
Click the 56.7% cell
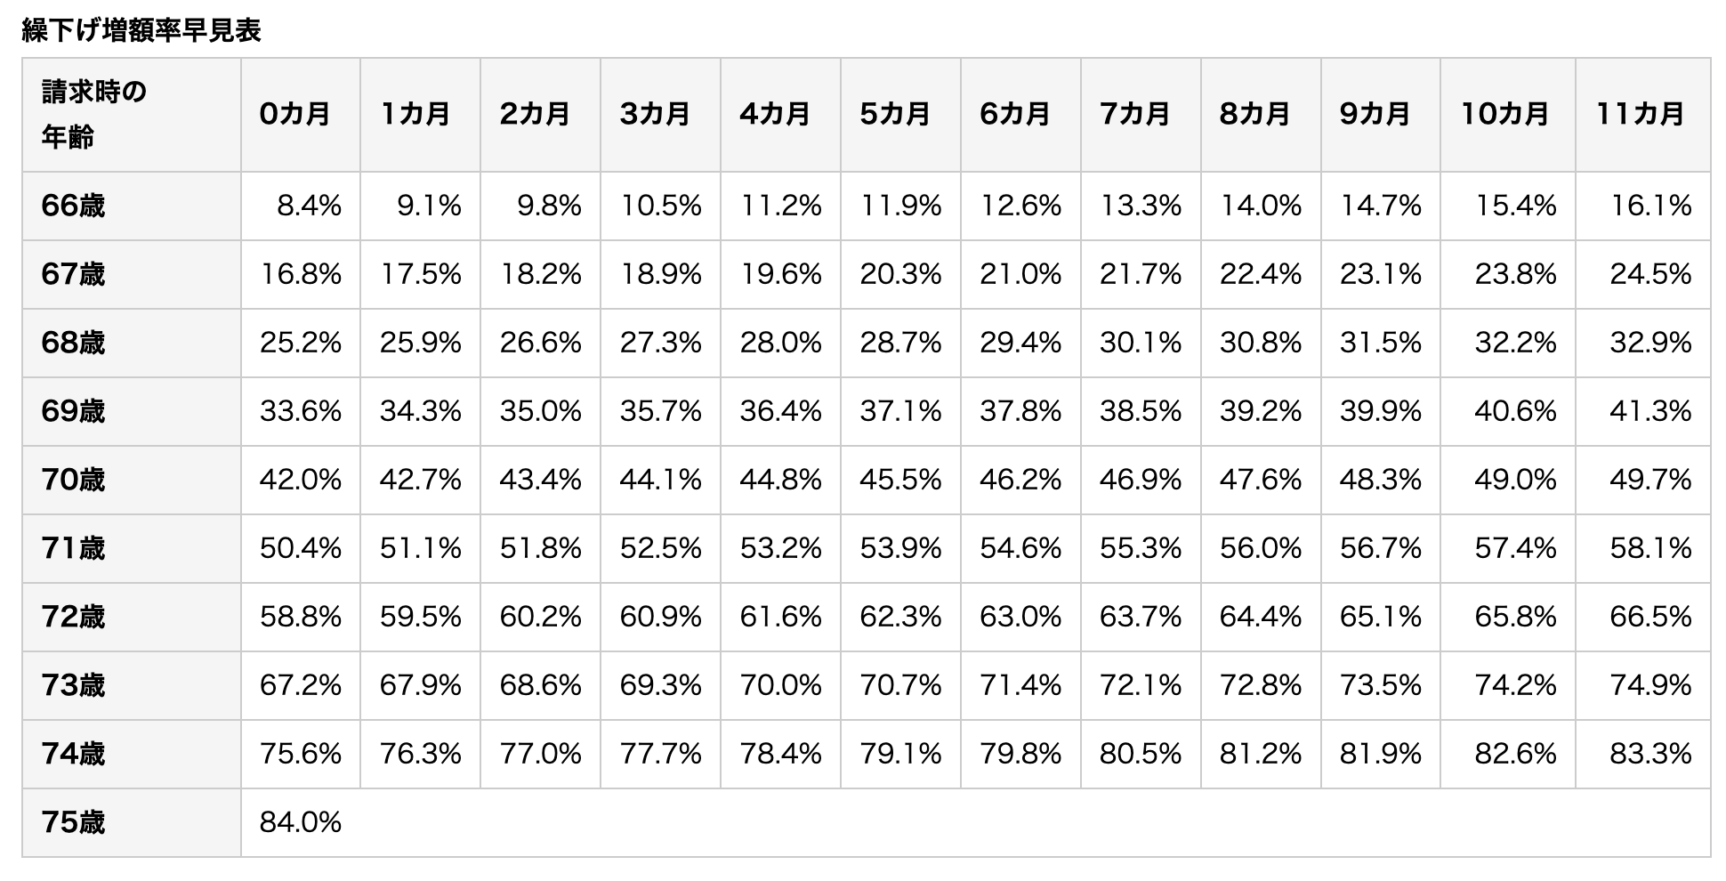pos(1381,548)
